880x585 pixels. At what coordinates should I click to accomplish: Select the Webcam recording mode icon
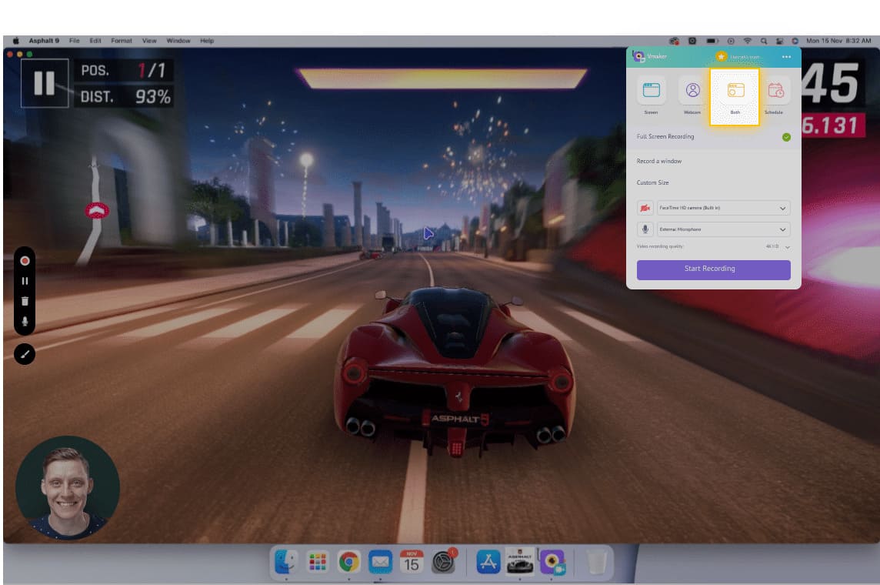coord(692,92)
